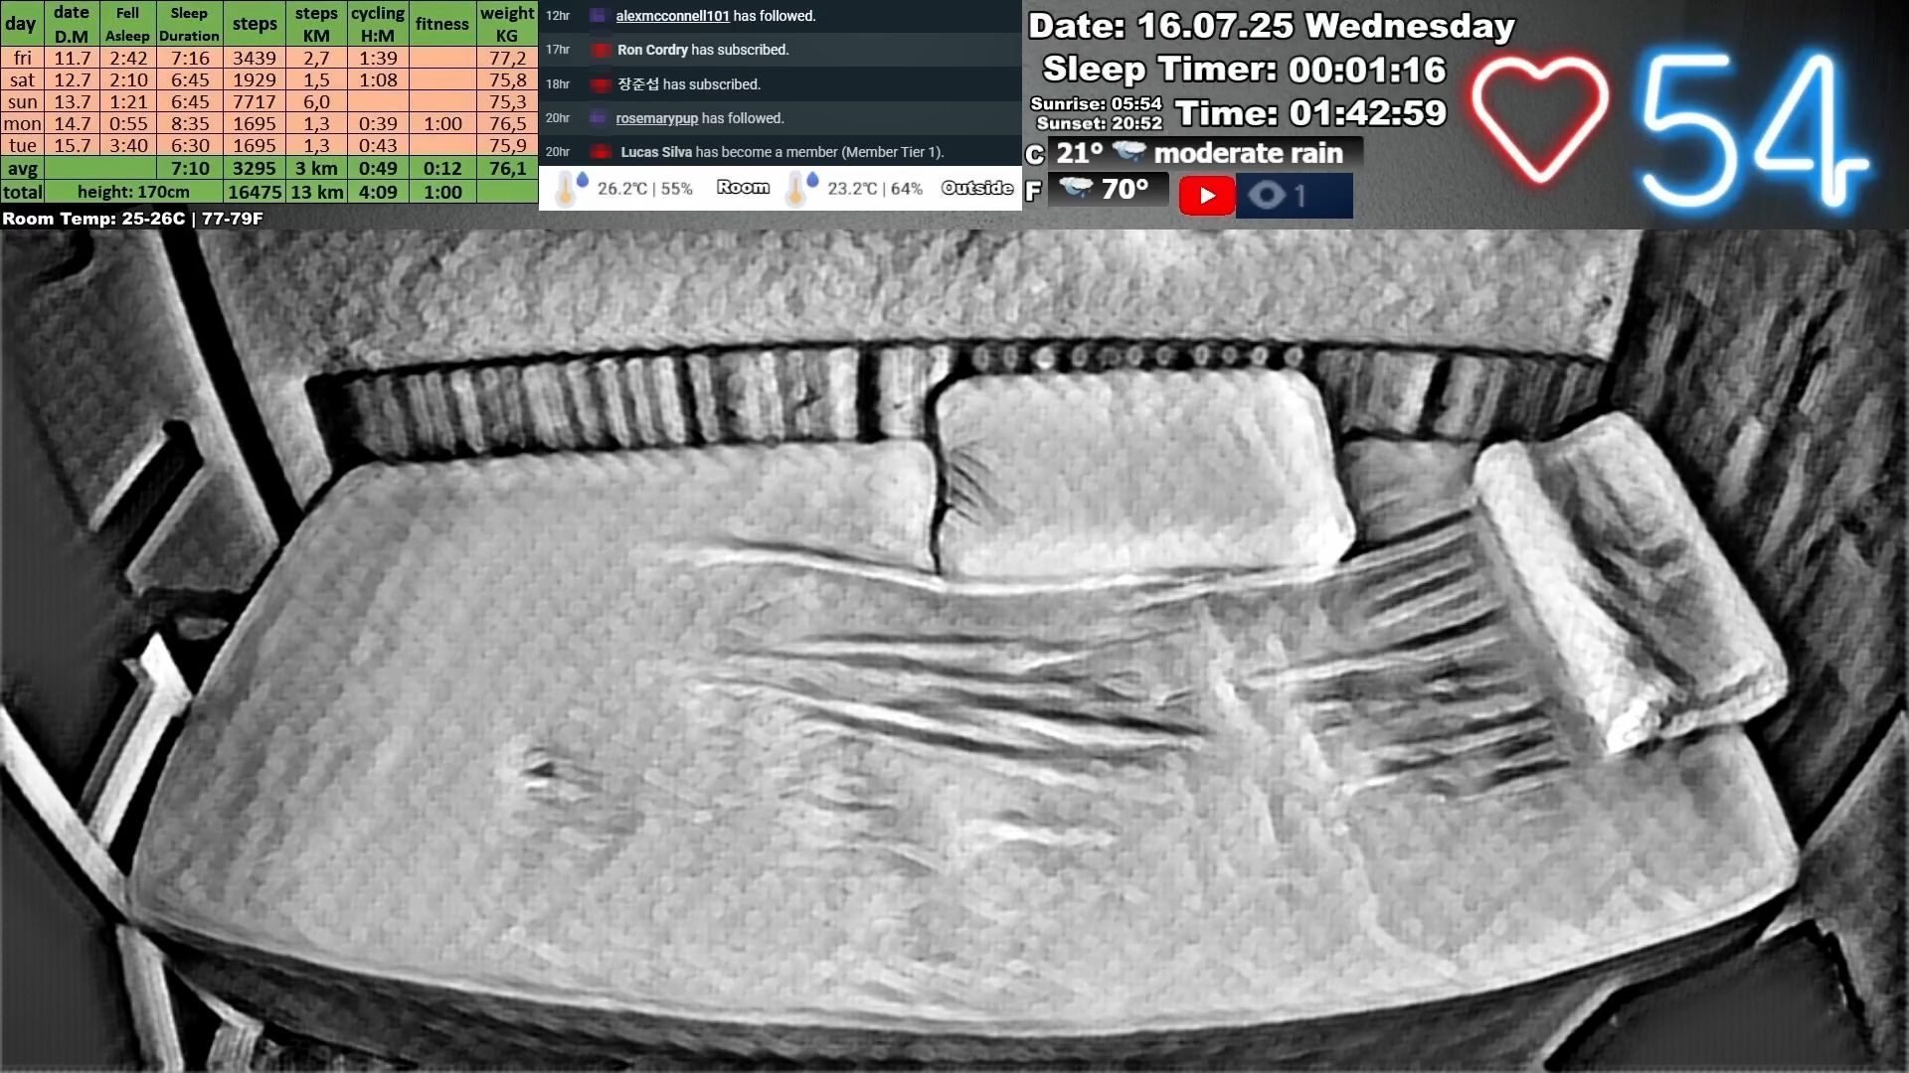Image resolution: width=1909 pixels, height=1073 pixels.
Task: Click the rain cloud icon beside 70°
Action: point(1076,187)
